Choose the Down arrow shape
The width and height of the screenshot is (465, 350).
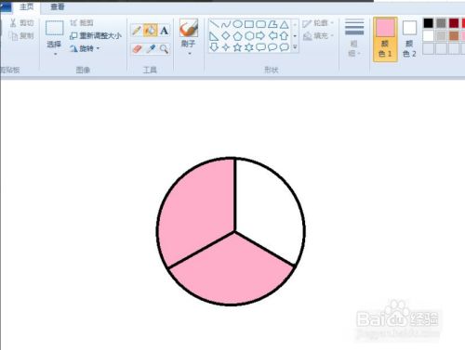[x=214, y=47]
